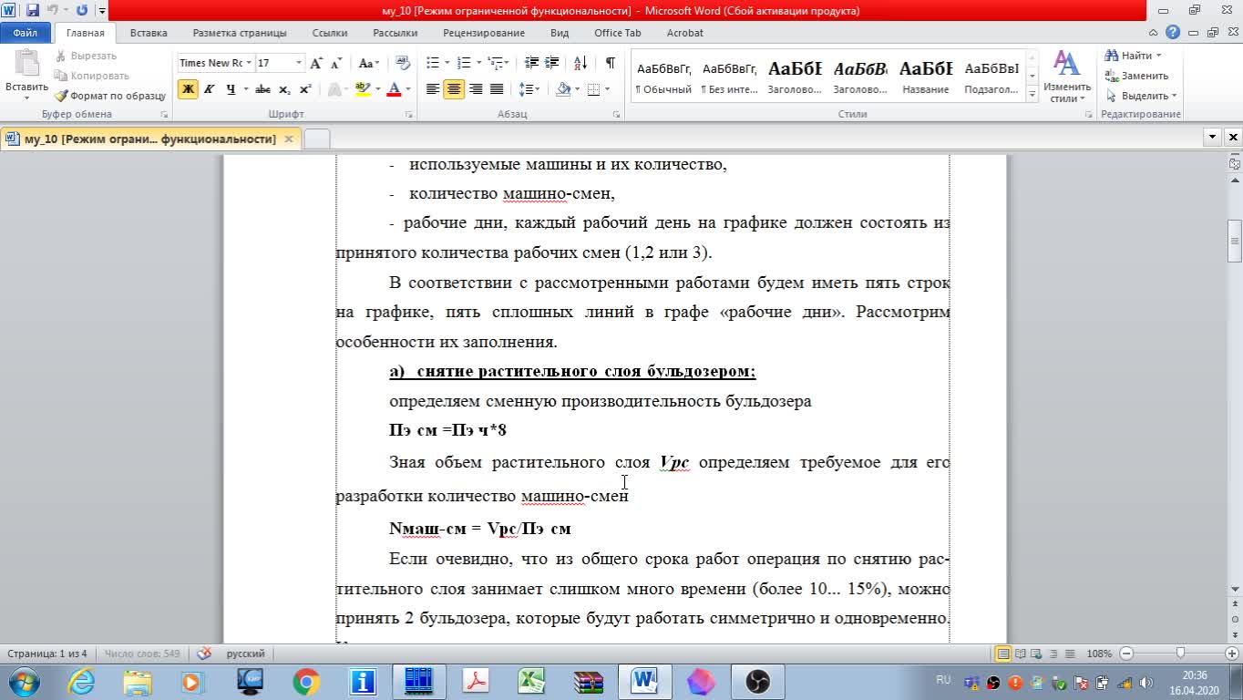
Task: Switch to Разметка страницы tab
Action: click(x=240, y=33)
